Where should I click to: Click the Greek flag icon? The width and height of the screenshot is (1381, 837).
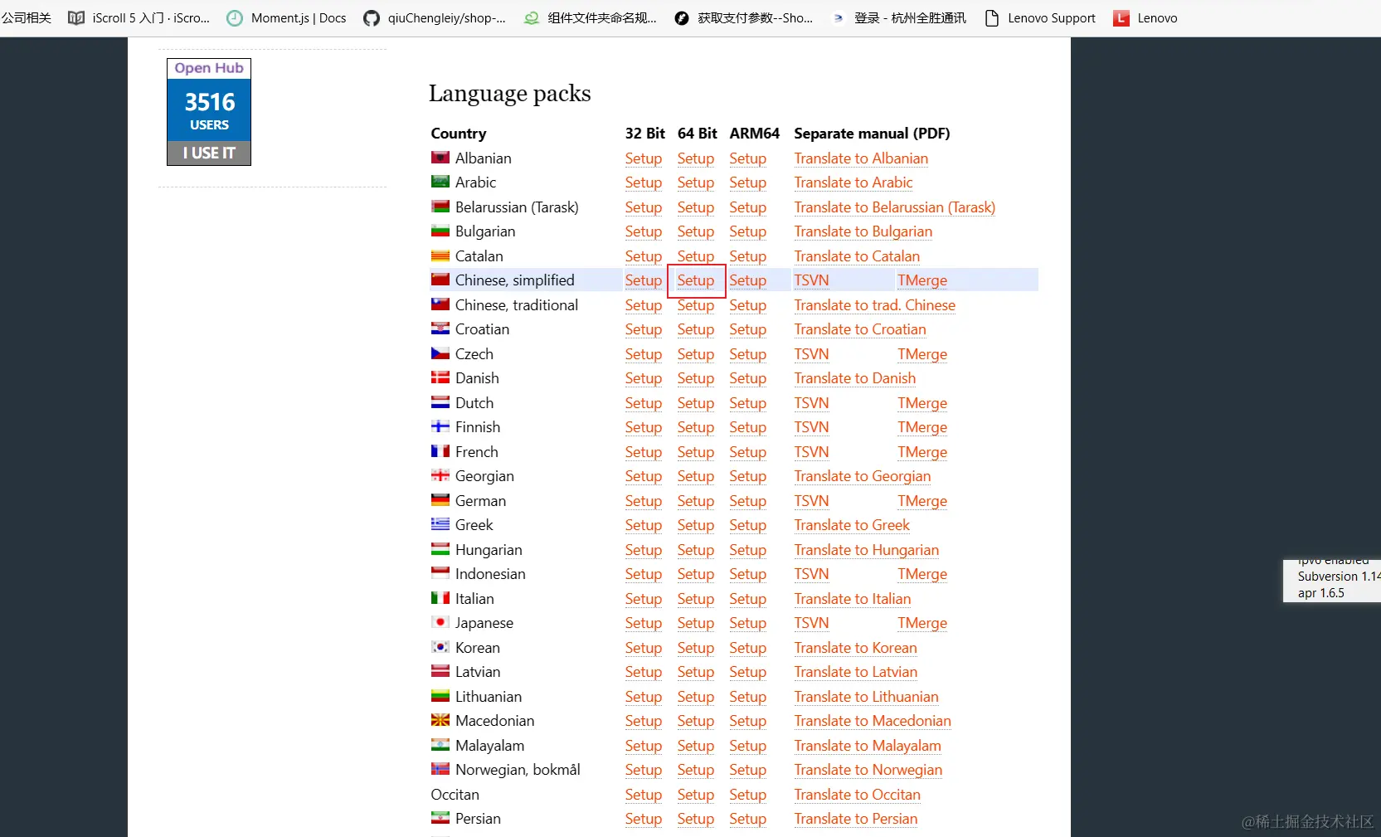click(440, 524)
